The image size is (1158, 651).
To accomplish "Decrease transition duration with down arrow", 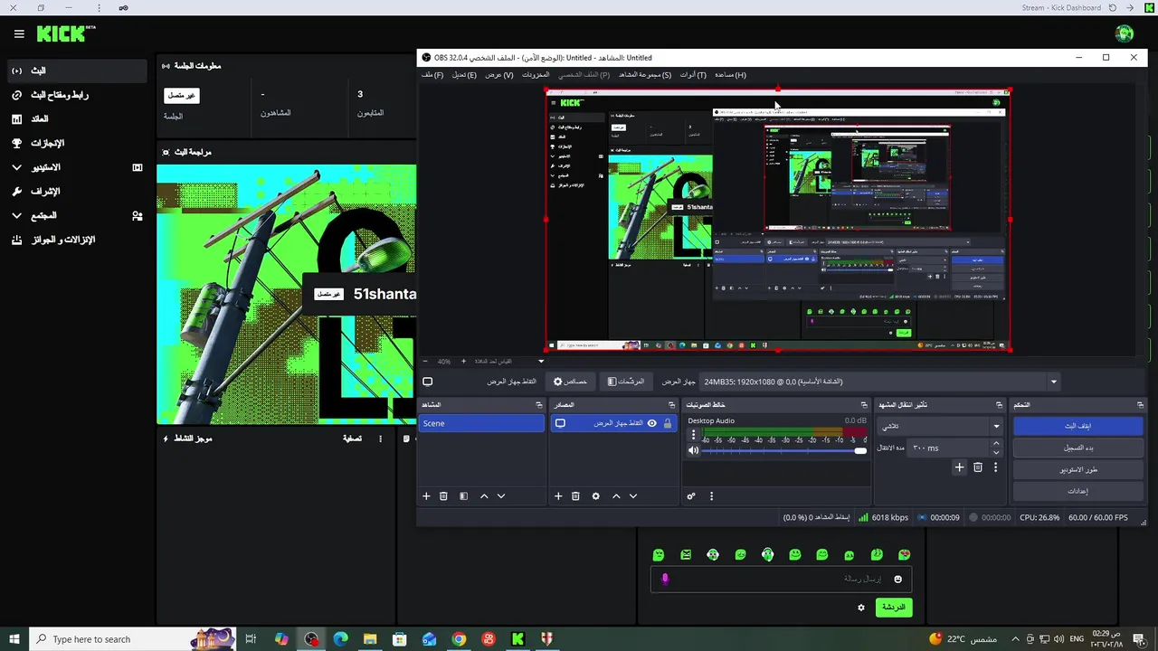I will 996,451.
